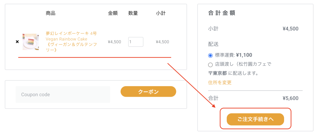Image resolution: width=319 pixels, height=137 pixels.
Task: Open the rainbow cake product thumbnail
Action: [x=31, y=42]
